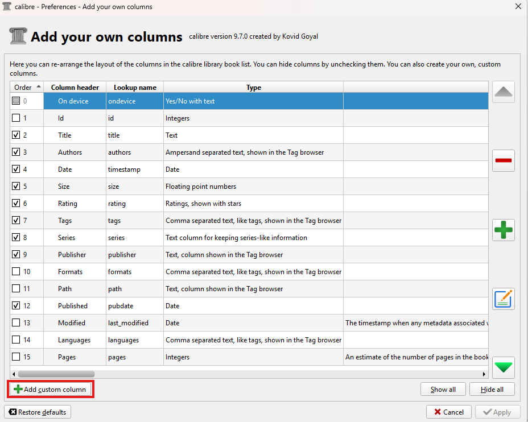Click Show all button
Screen dimensions: 528x422
443,390
